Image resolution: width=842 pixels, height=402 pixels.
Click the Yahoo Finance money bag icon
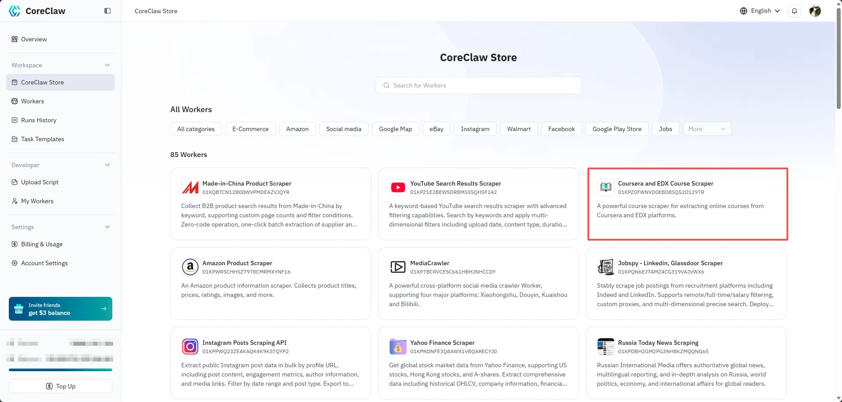[x=398, y=347]
